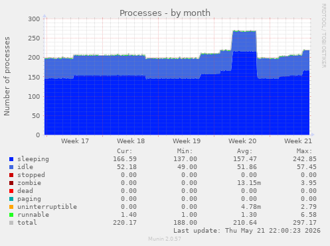Click the 150 y-axis tick label
Viewport: 330px width, 246px height.
34,77
